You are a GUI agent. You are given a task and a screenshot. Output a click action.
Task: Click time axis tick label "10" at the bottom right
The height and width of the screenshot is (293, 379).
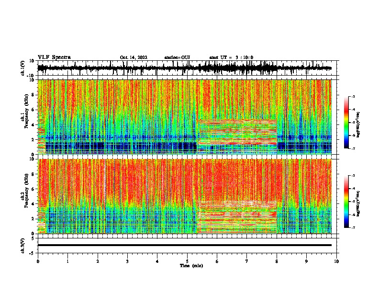pyautogui.click(x=336, y=261)
